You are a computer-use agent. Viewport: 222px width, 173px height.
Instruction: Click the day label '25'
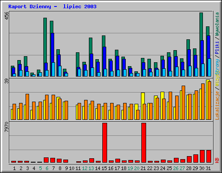tap(169, 168)
